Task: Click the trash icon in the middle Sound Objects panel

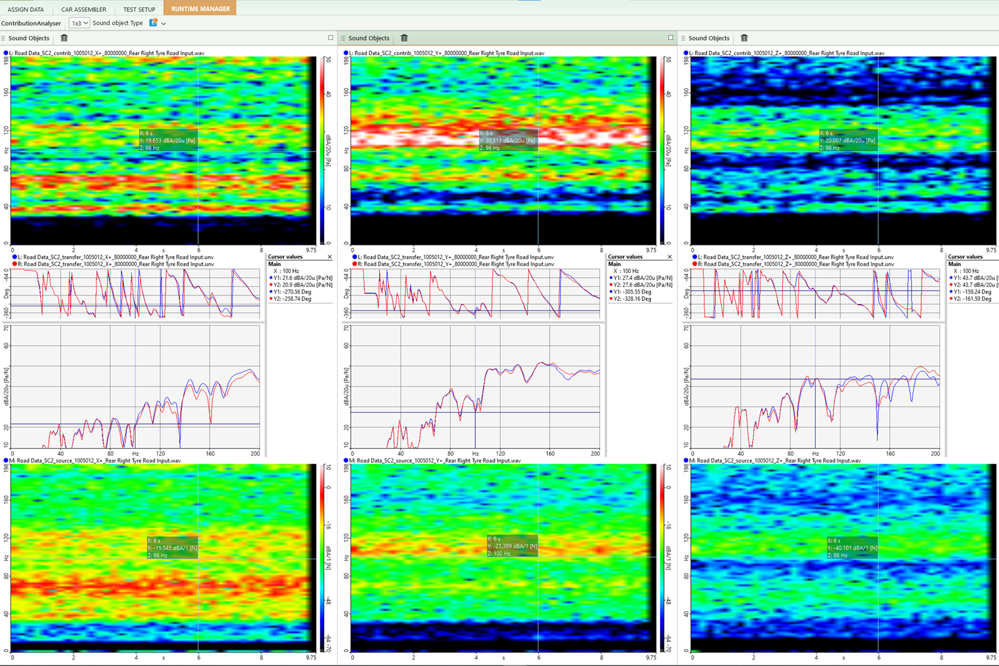Action: (x=404, y=38)
